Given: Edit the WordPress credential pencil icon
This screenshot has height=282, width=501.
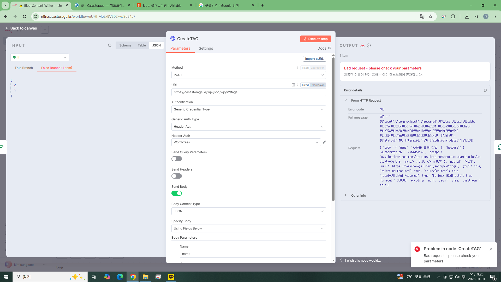Looking at the screenshot, I should point(324,142).
